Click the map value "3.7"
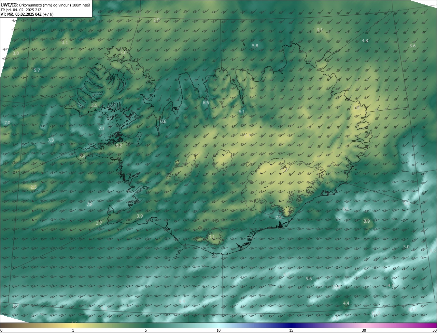This screenshot has width=437, height=333. (99, 223)
